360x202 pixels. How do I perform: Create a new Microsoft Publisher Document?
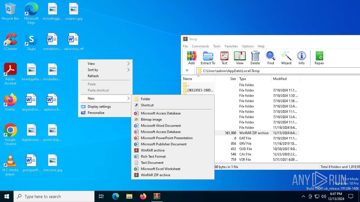click(173, 144)
